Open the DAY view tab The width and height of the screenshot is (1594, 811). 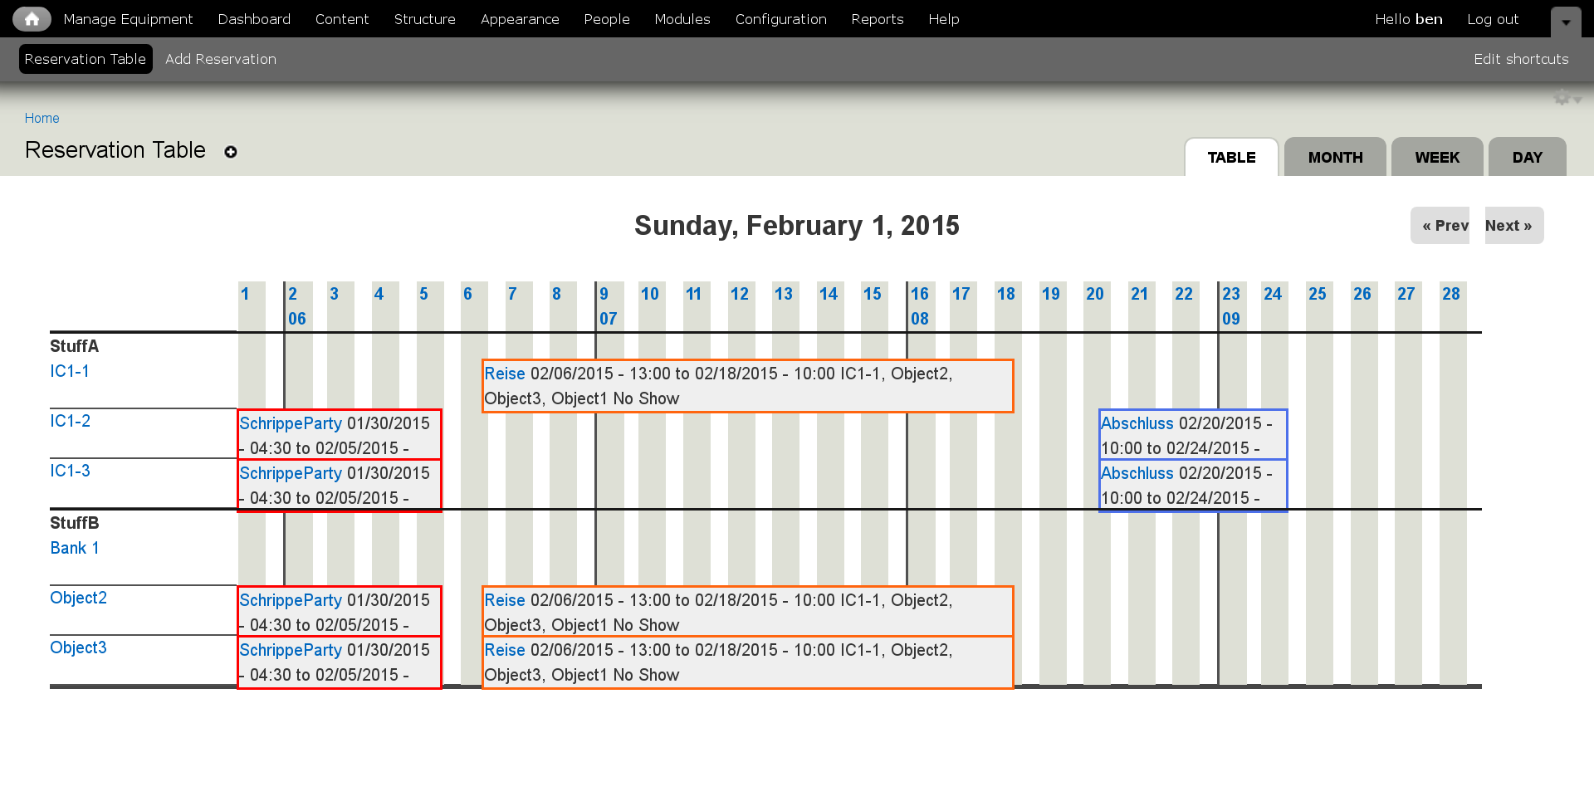1527,157
